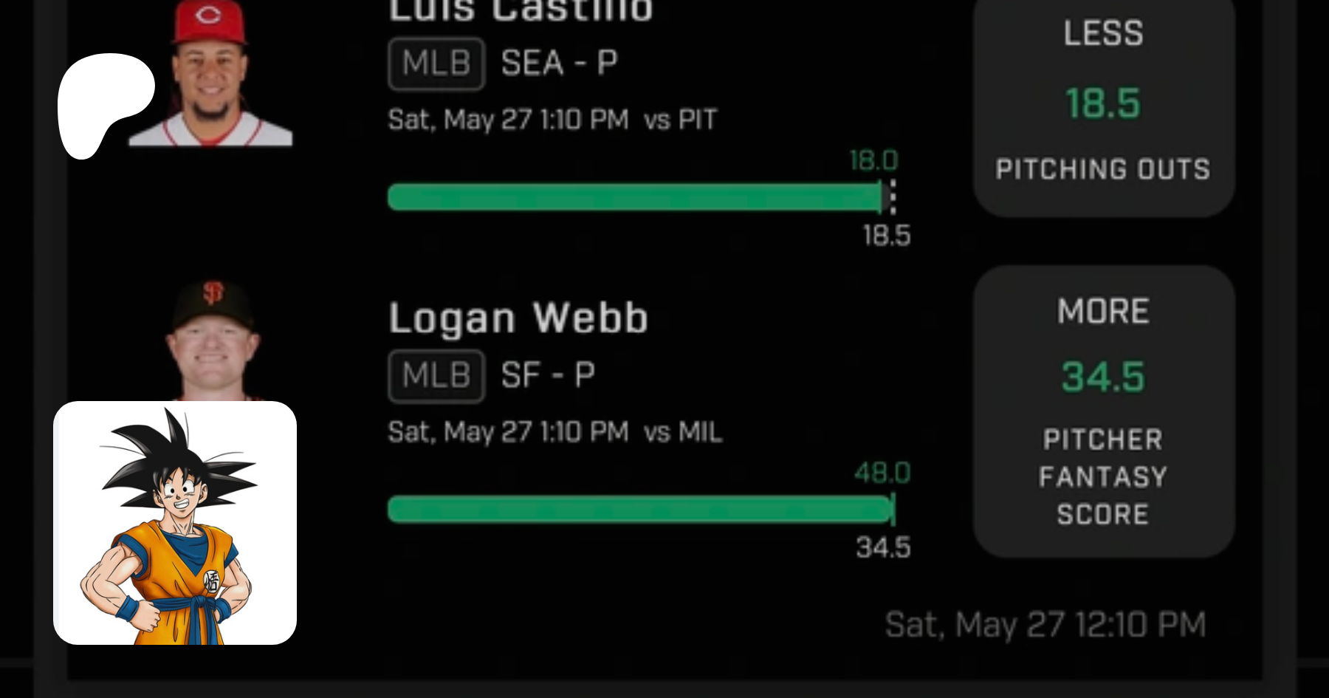
Task: Click the Sat, May 27 12:10 PM timestamp
Action: [1045, 625]
